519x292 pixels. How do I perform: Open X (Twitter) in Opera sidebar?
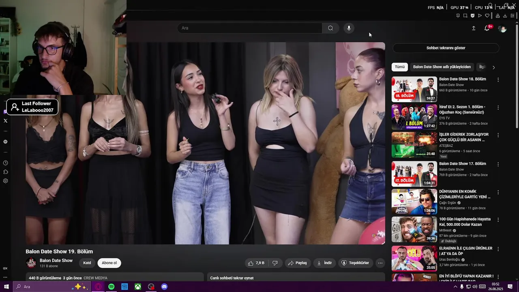pyautogui.click(x=5, y=120)
